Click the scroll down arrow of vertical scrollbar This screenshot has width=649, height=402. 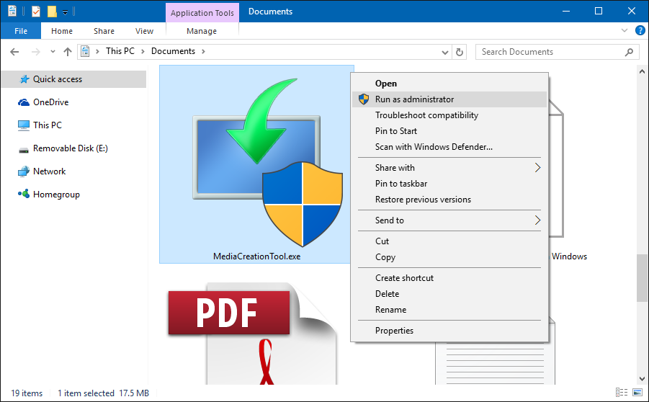[x=642, y=379]
